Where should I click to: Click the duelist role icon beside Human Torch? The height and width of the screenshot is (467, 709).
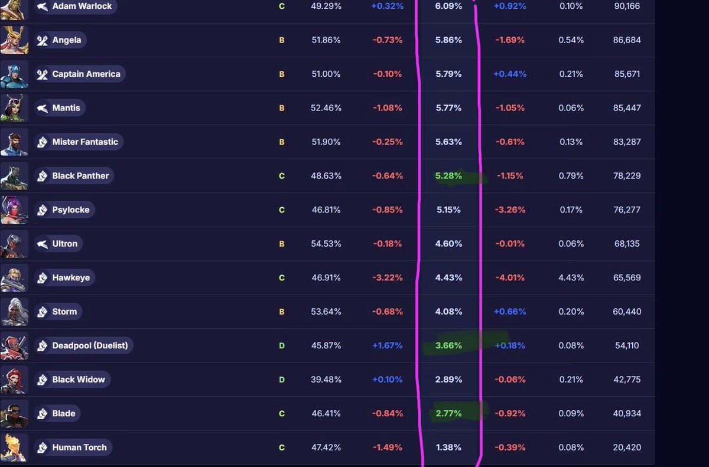pyautogui.click(x=43, y=448)
